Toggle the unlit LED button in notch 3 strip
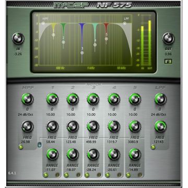Image resolution: width=188 pixels, height=188 pixels. coord(99,175)
